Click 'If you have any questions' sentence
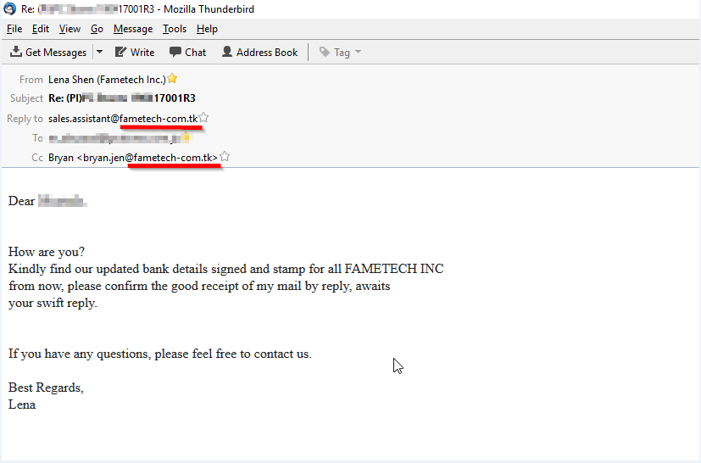 click(x=159, y=354)
